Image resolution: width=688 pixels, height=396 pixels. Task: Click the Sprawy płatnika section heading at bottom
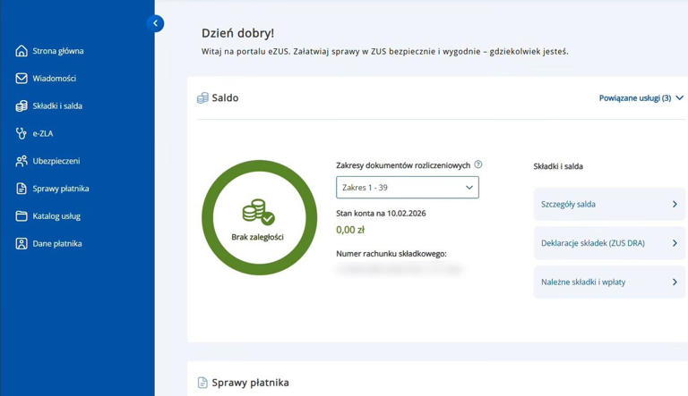click(250, 383)
